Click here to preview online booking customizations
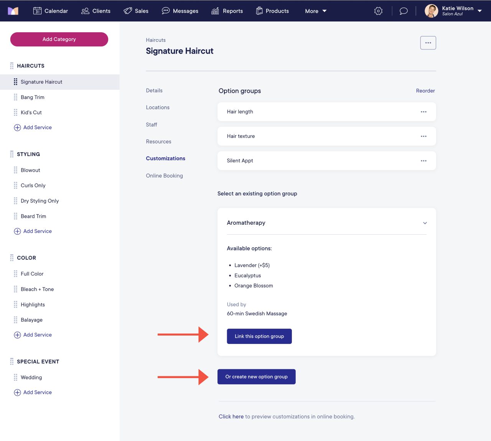The width and height of the screenshot is (491, 441). [231, 416]
